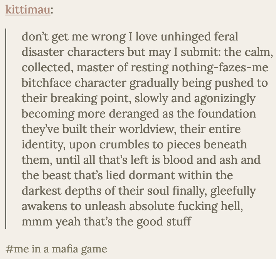Viewport: 276px width, 259px height.
Task: Click the first word "don't" in the quote
Action: [x=35, y=36]
